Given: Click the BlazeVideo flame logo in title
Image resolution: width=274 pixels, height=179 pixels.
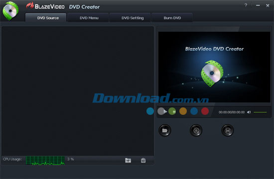Looking at the screenshot, I should click(x=30, y=5).
